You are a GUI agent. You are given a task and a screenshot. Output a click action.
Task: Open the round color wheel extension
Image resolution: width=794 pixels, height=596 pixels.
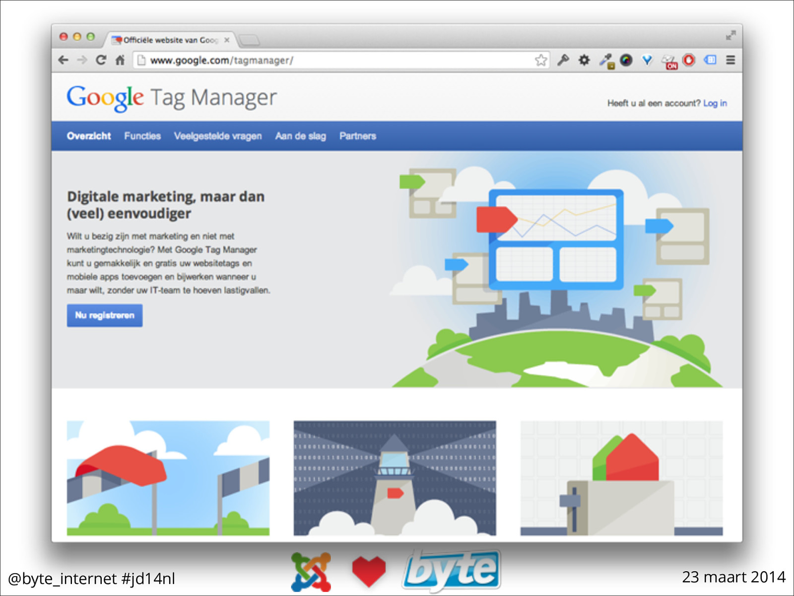click(x=626, y=60)
